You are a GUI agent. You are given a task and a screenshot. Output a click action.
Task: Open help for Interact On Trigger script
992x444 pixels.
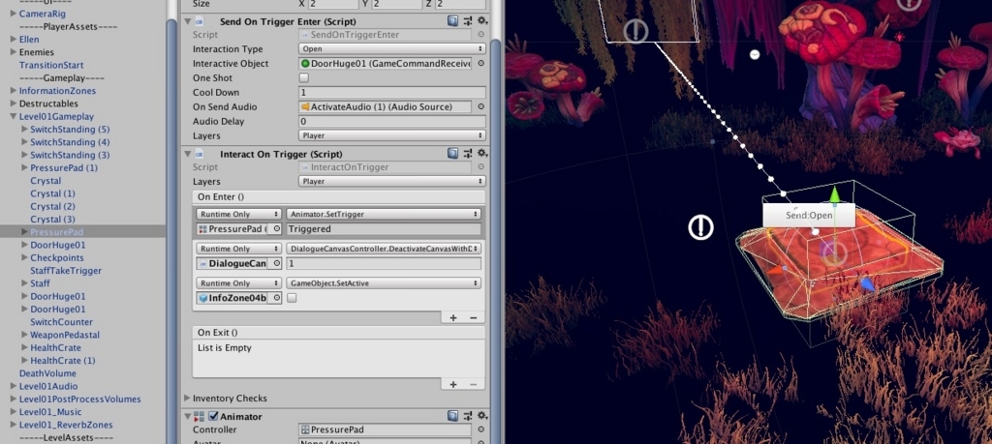(453, 154)
